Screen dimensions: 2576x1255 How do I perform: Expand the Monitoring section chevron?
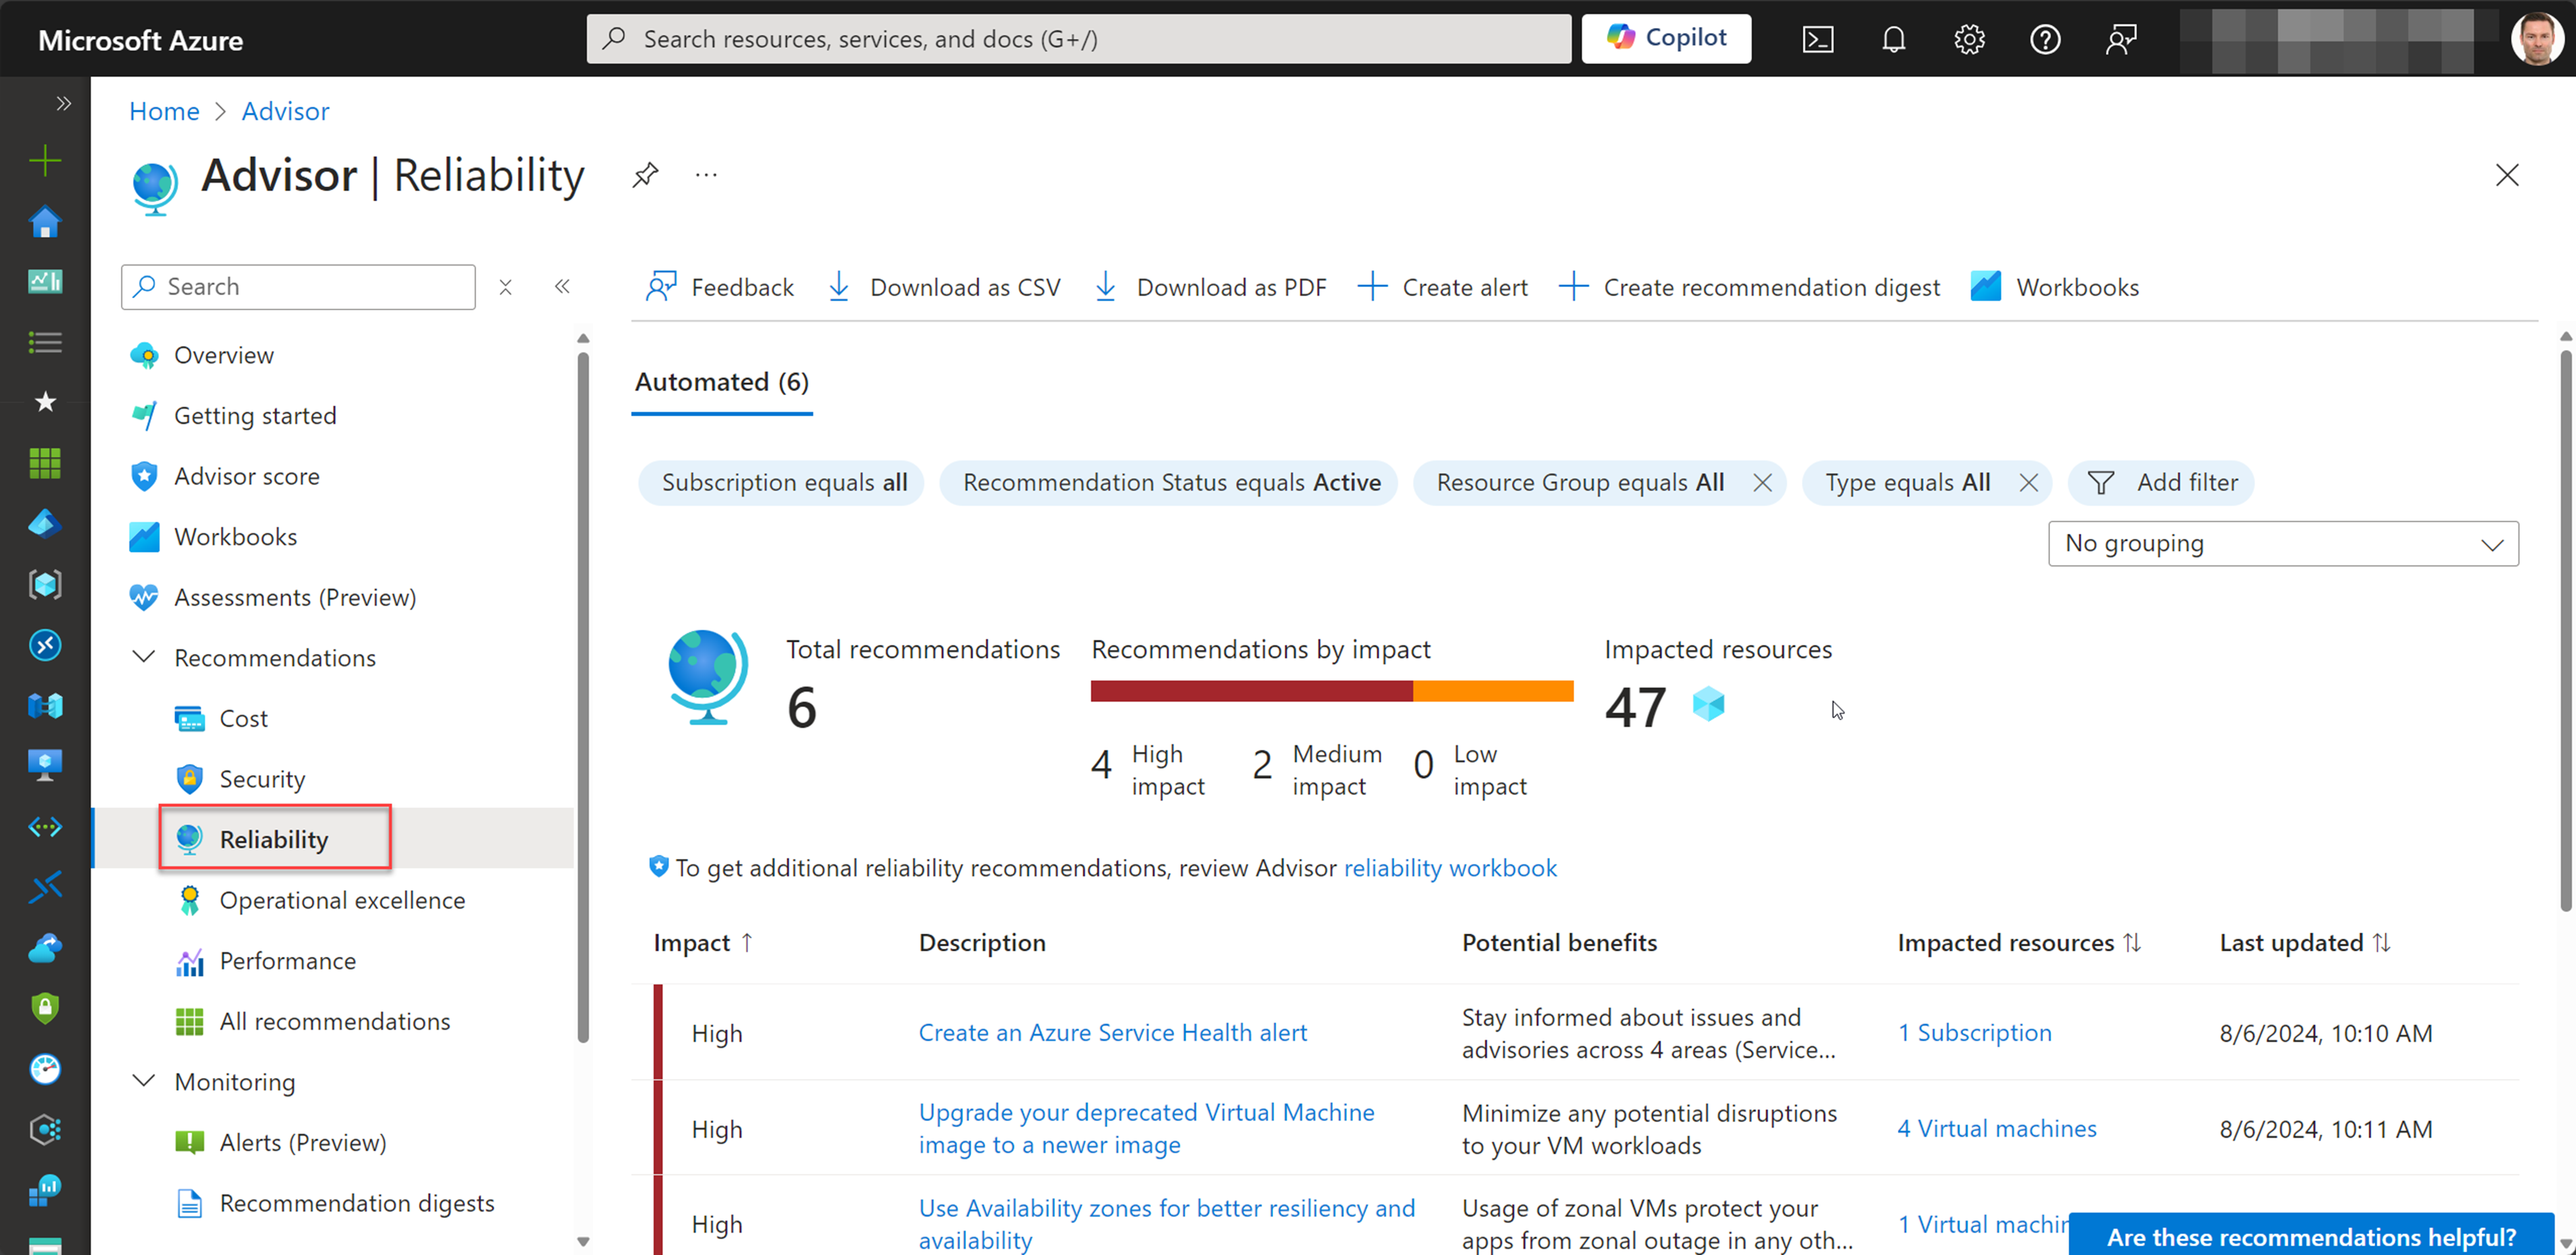point(143,1080)
